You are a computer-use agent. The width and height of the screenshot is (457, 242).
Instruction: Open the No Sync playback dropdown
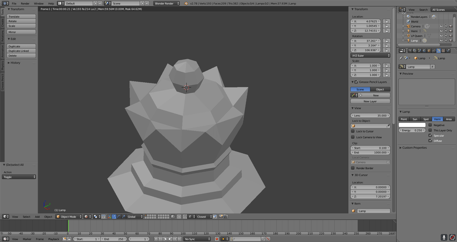[197, 239]
